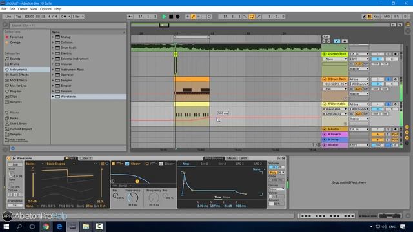The width and height of the screenshot is (413, 232).
Task: Click the Link button
Action: pos(8,17)
